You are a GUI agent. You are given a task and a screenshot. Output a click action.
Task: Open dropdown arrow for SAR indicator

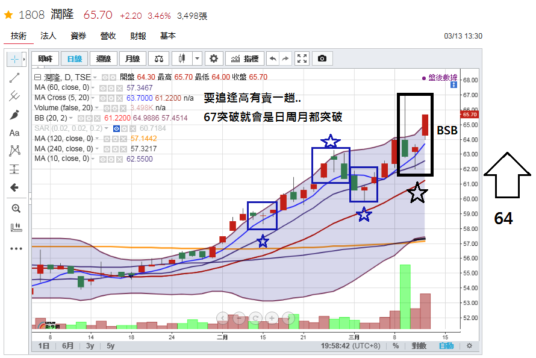(x=107, y=128)
